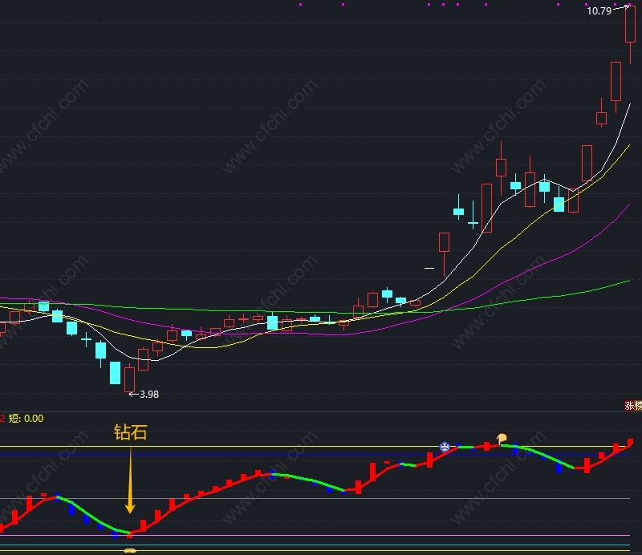642x555 pixels.
Task: Click the blue sad-face signal icon
Action: point(445,446)
